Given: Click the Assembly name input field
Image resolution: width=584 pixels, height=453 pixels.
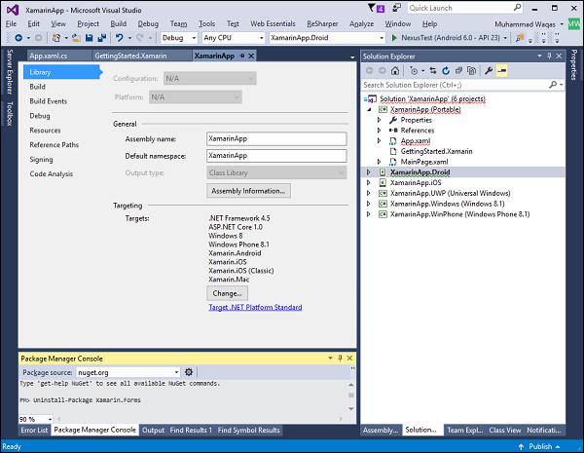Looking at the screenshot, I should coord(276,138).
